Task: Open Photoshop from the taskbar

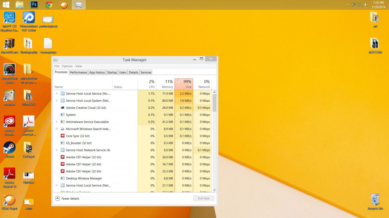Action: point(34,5)
